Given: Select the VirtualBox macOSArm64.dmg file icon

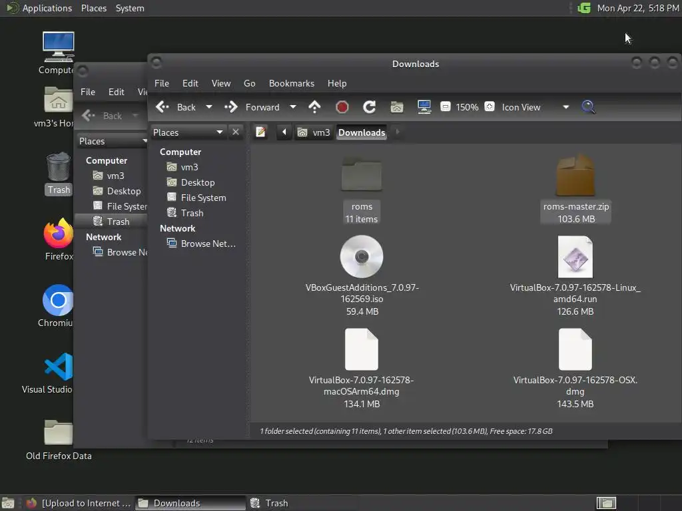Looking at the screenshot, I should [362, 349].
